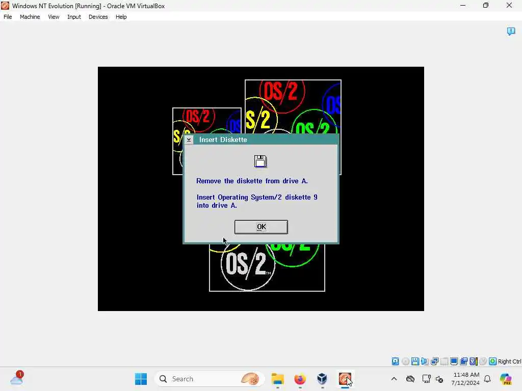Click the taskbar Search box
Image resolution: width=522 pixels, height=391 pixels.
(210, 379)
